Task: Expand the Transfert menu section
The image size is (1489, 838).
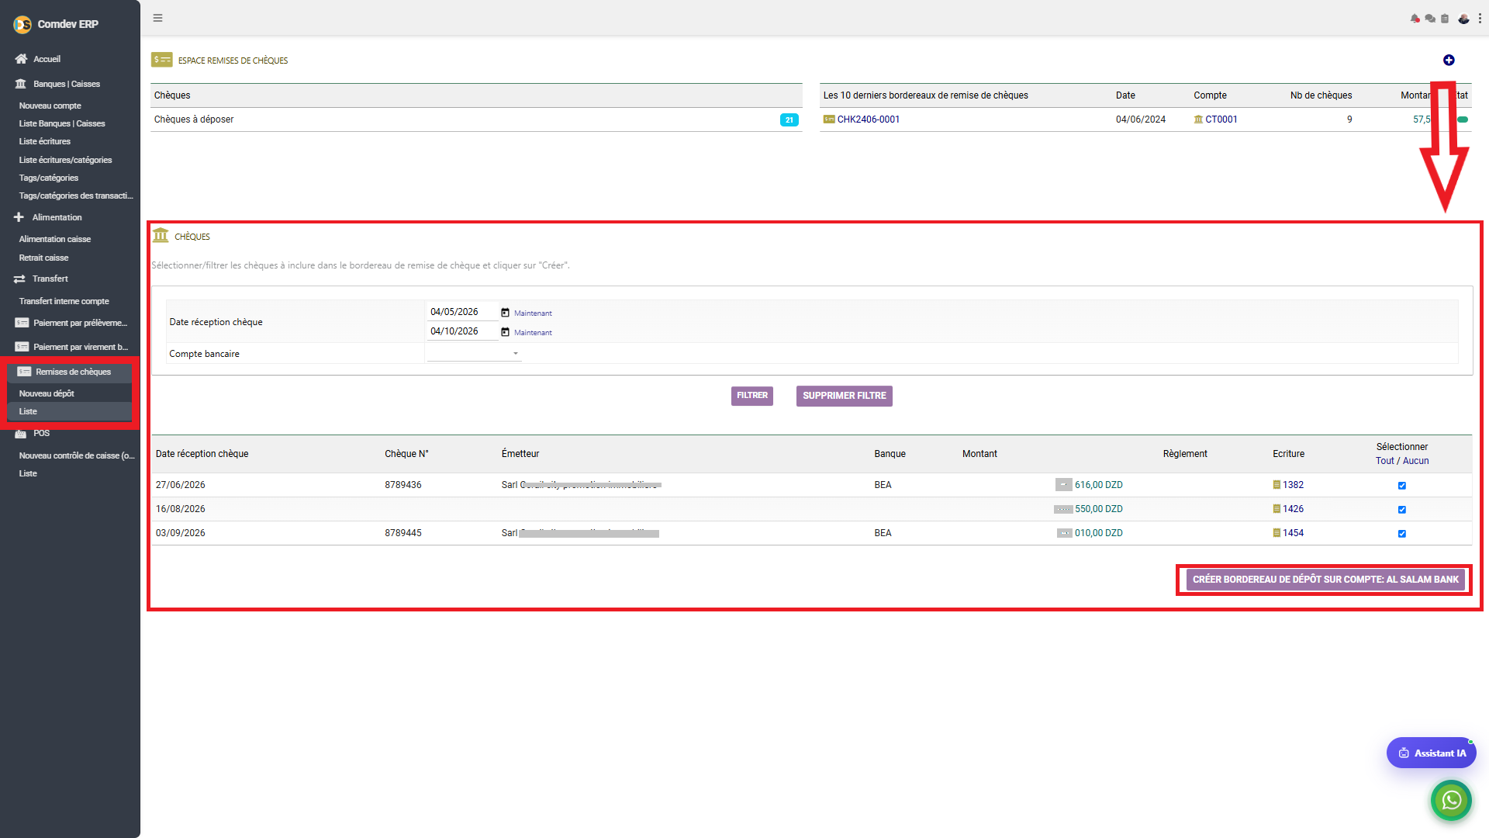Action: pos(50,279)
